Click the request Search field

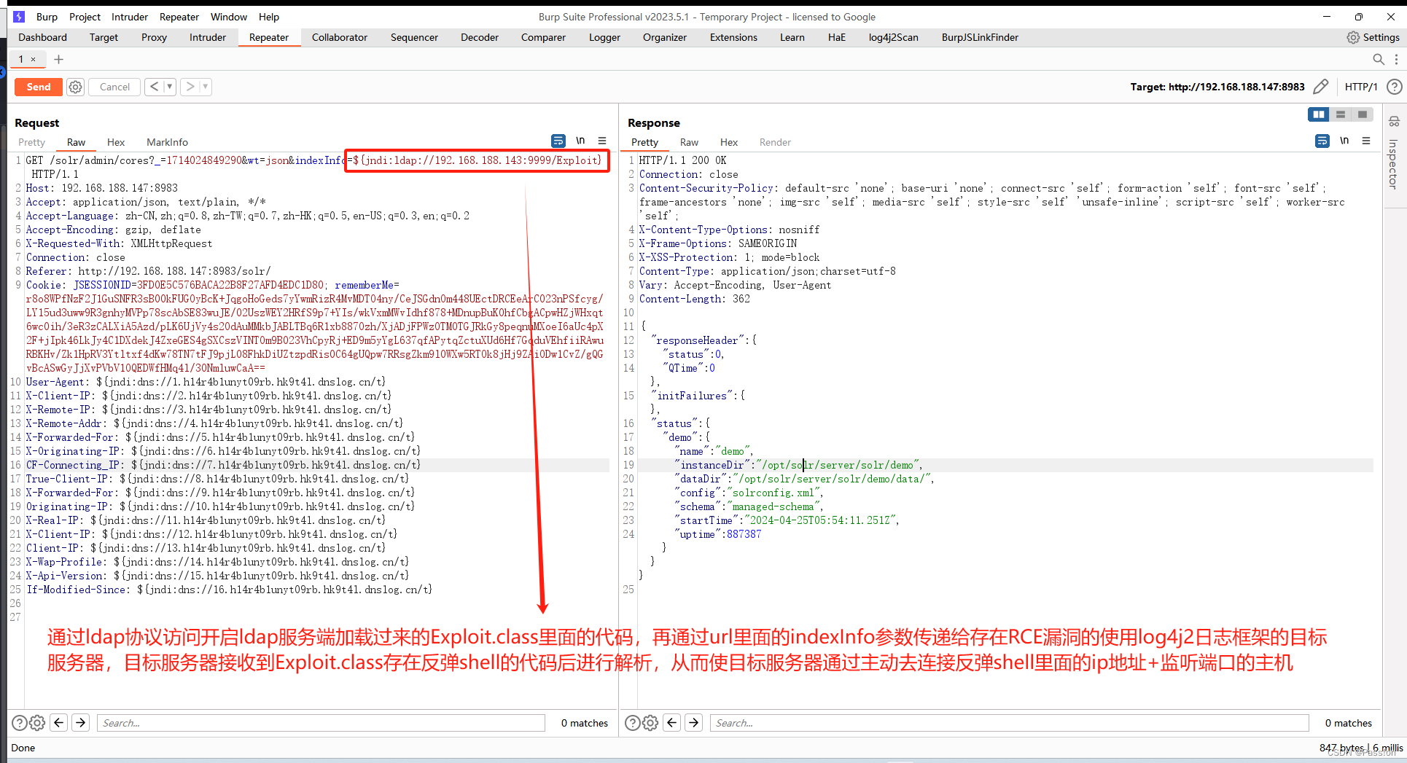[321, 723]
